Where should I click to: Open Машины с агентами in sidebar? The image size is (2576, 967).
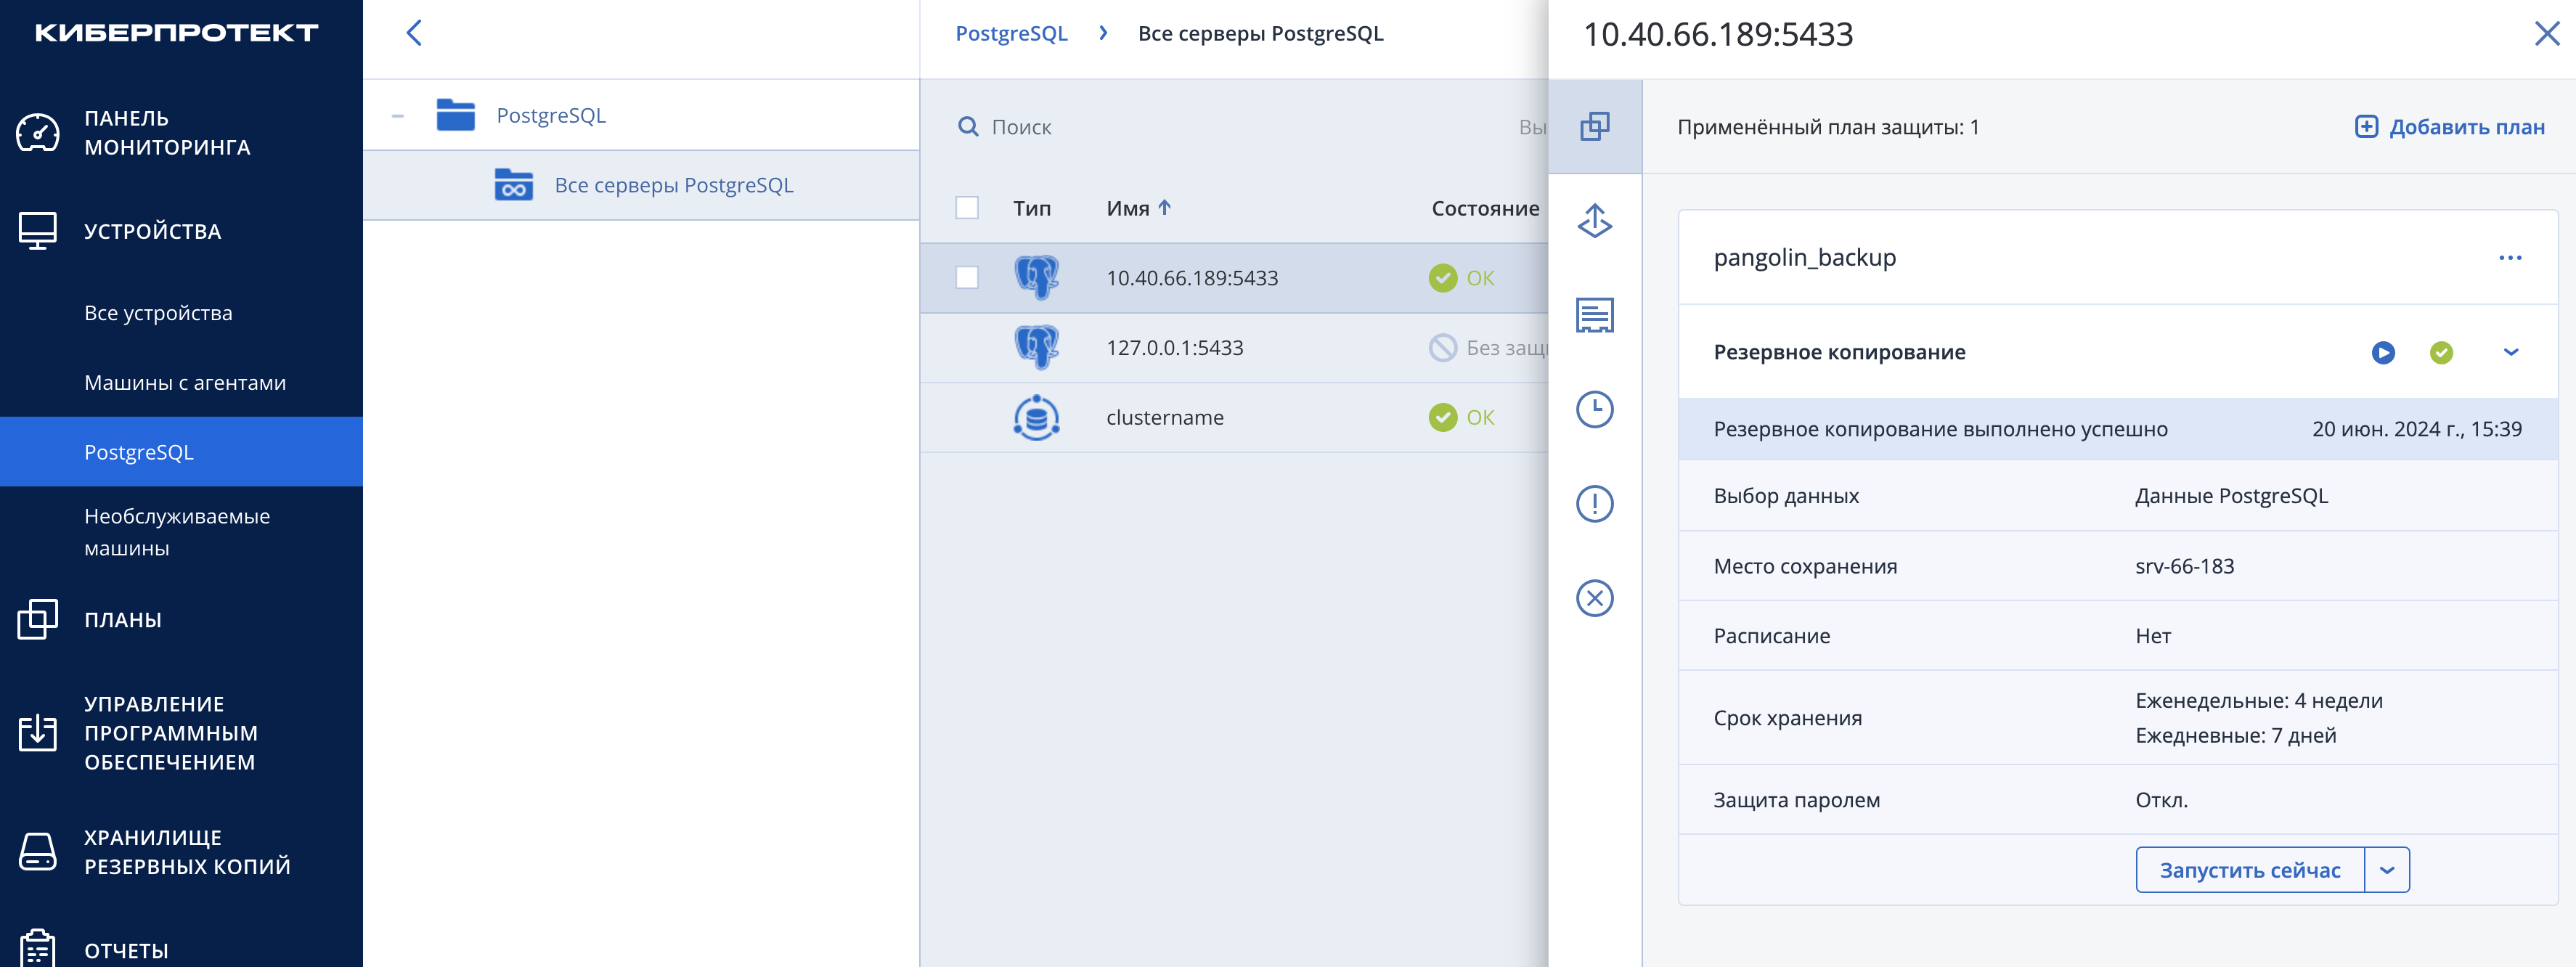(x=185, y=383)
